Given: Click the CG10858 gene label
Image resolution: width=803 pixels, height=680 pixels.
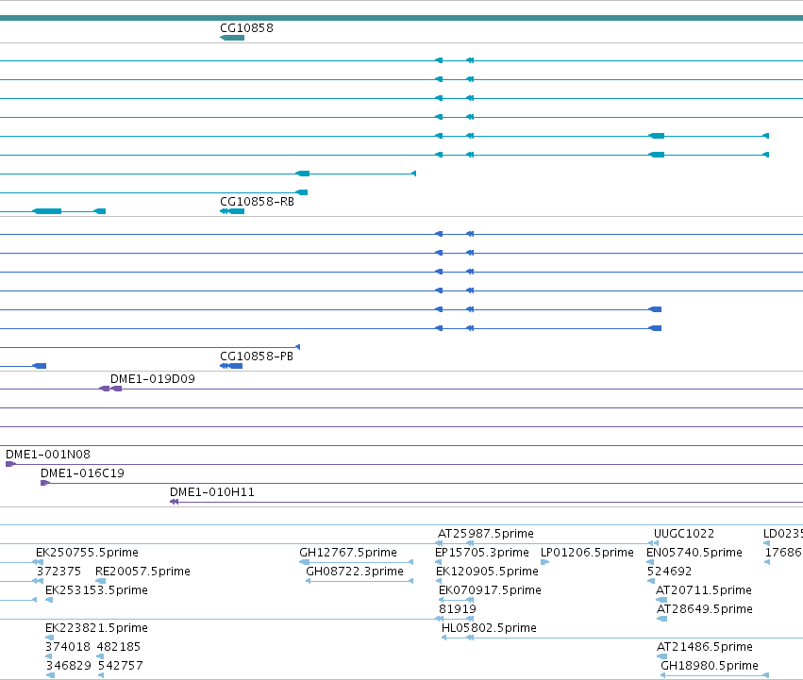Looking at the screenshot, I should click(x=246, y=28).
